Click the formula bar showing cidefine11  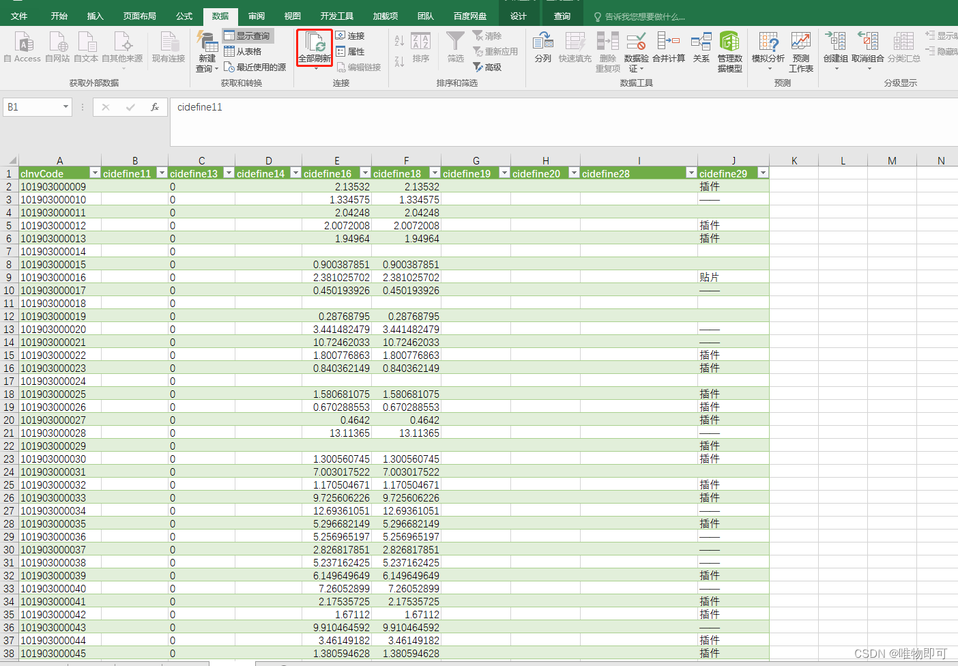tap(563, 123)
